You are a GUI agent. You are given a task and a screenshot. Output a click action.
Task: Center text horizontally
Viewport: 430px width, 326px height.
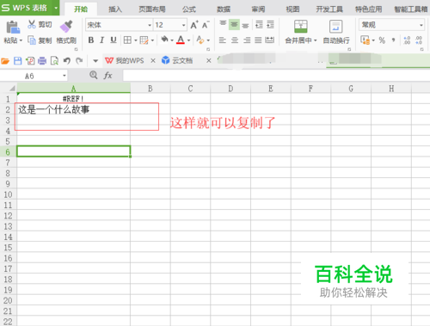[235, 40]
